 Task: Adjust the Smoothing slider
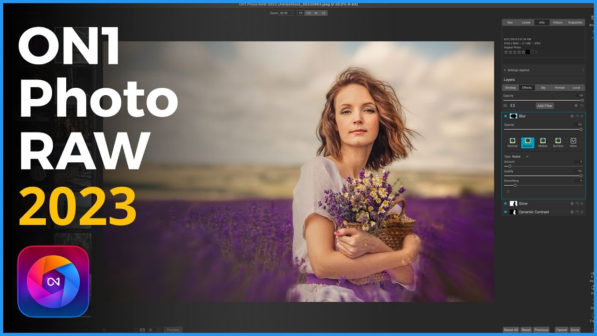[543, 185]
